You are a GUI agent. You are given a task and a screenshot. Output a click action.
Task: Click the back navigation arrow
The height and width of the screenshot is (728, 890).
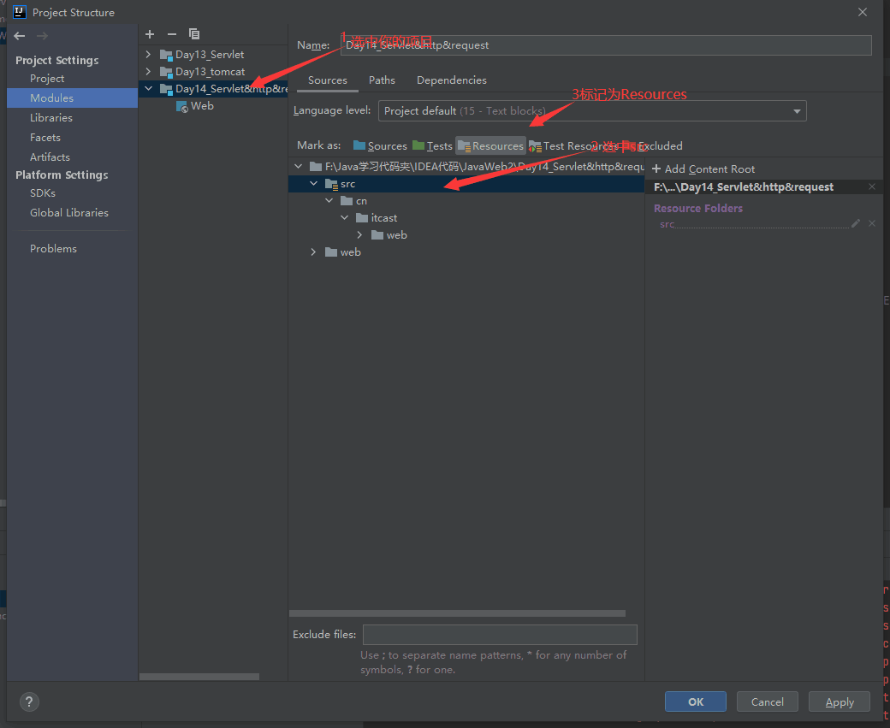[20, 36]
